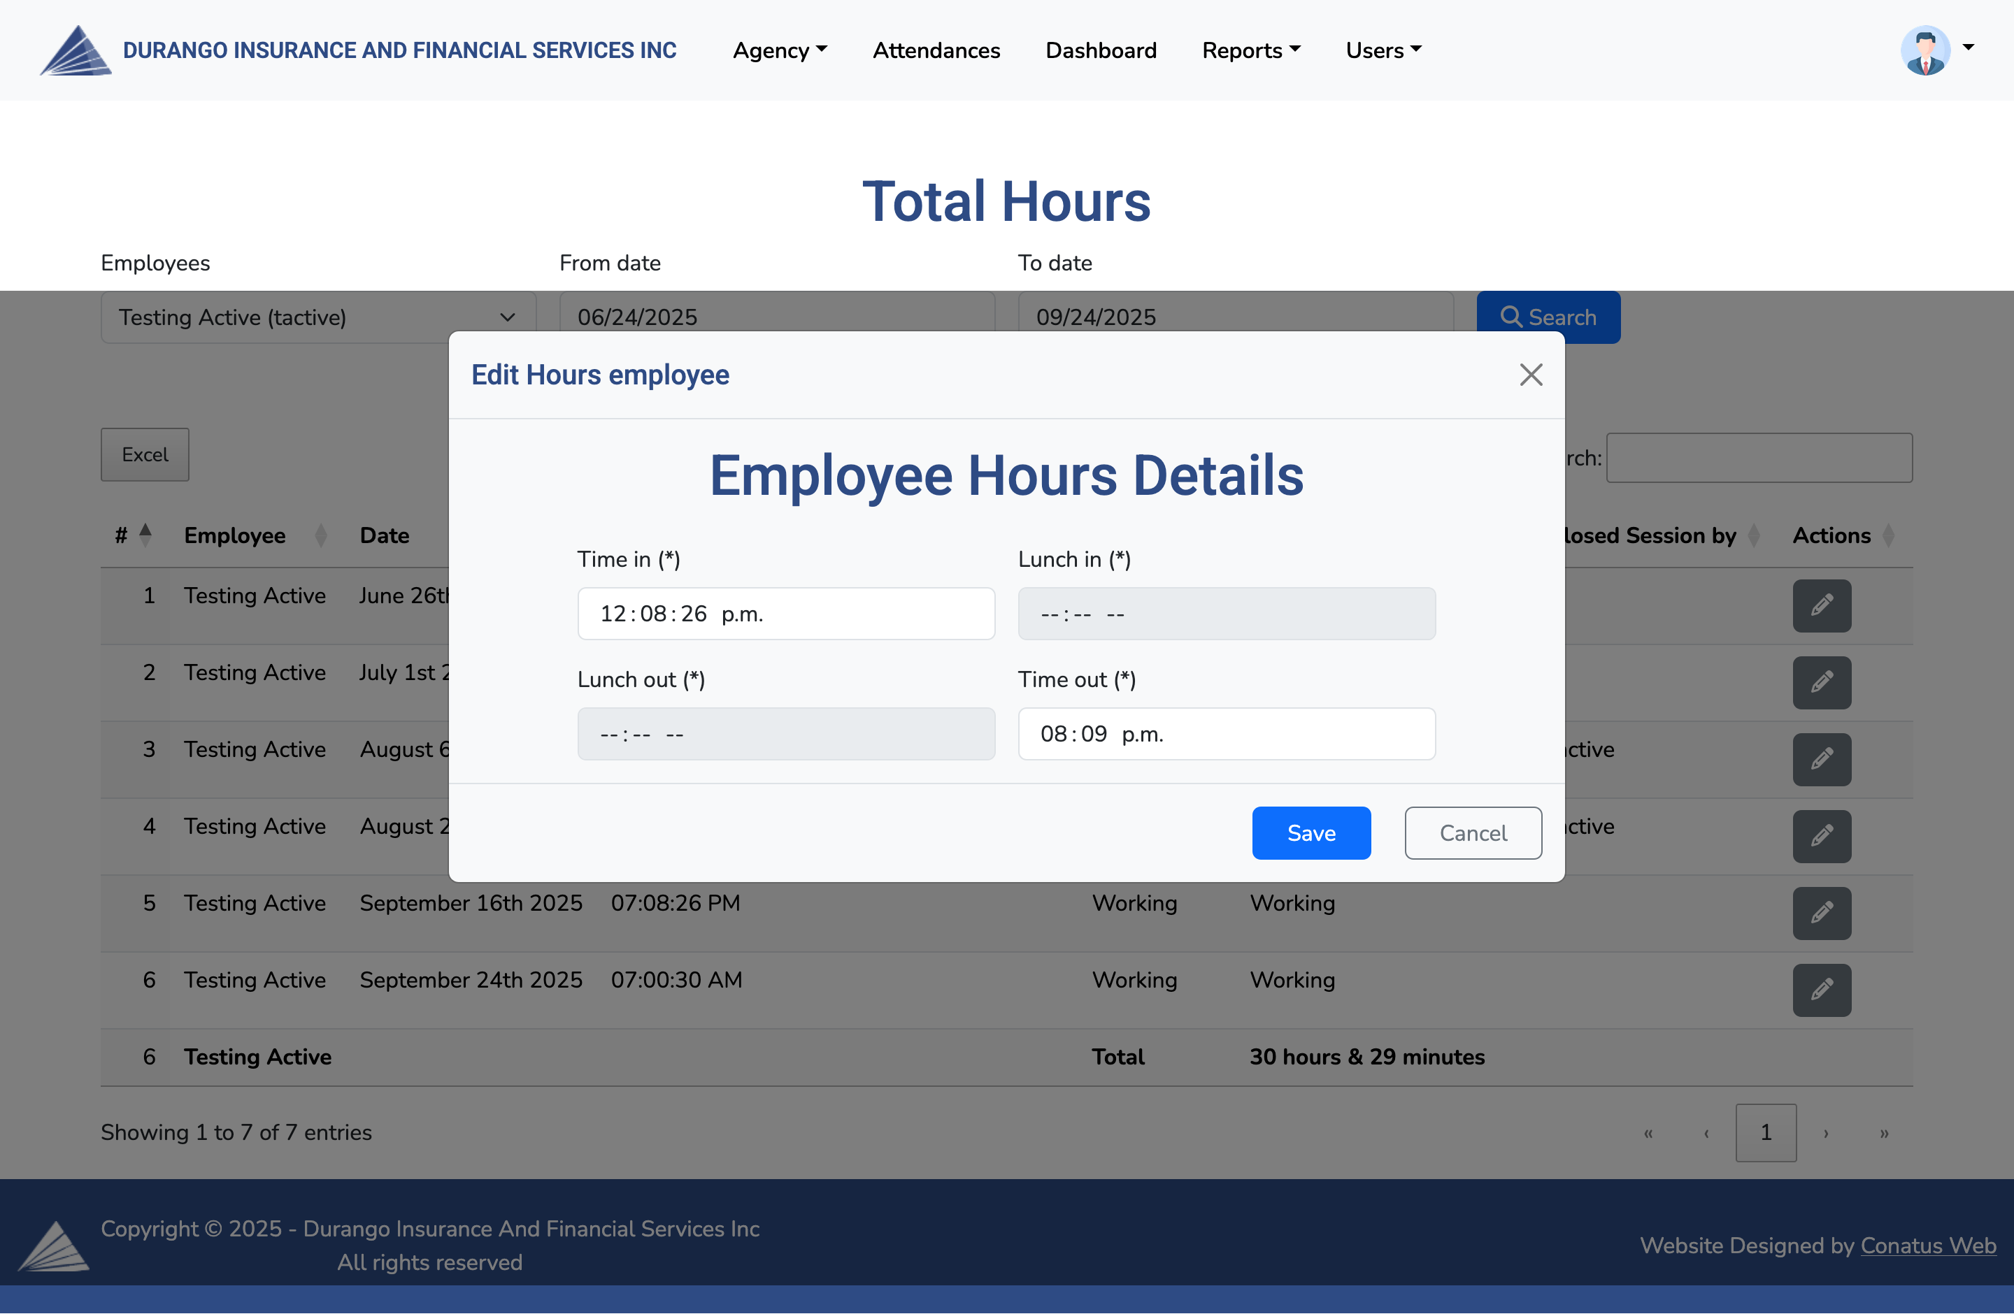The height and width of the screenshot is (1314, 2014).
Task: Click the Time out field
Action: 1226,734
